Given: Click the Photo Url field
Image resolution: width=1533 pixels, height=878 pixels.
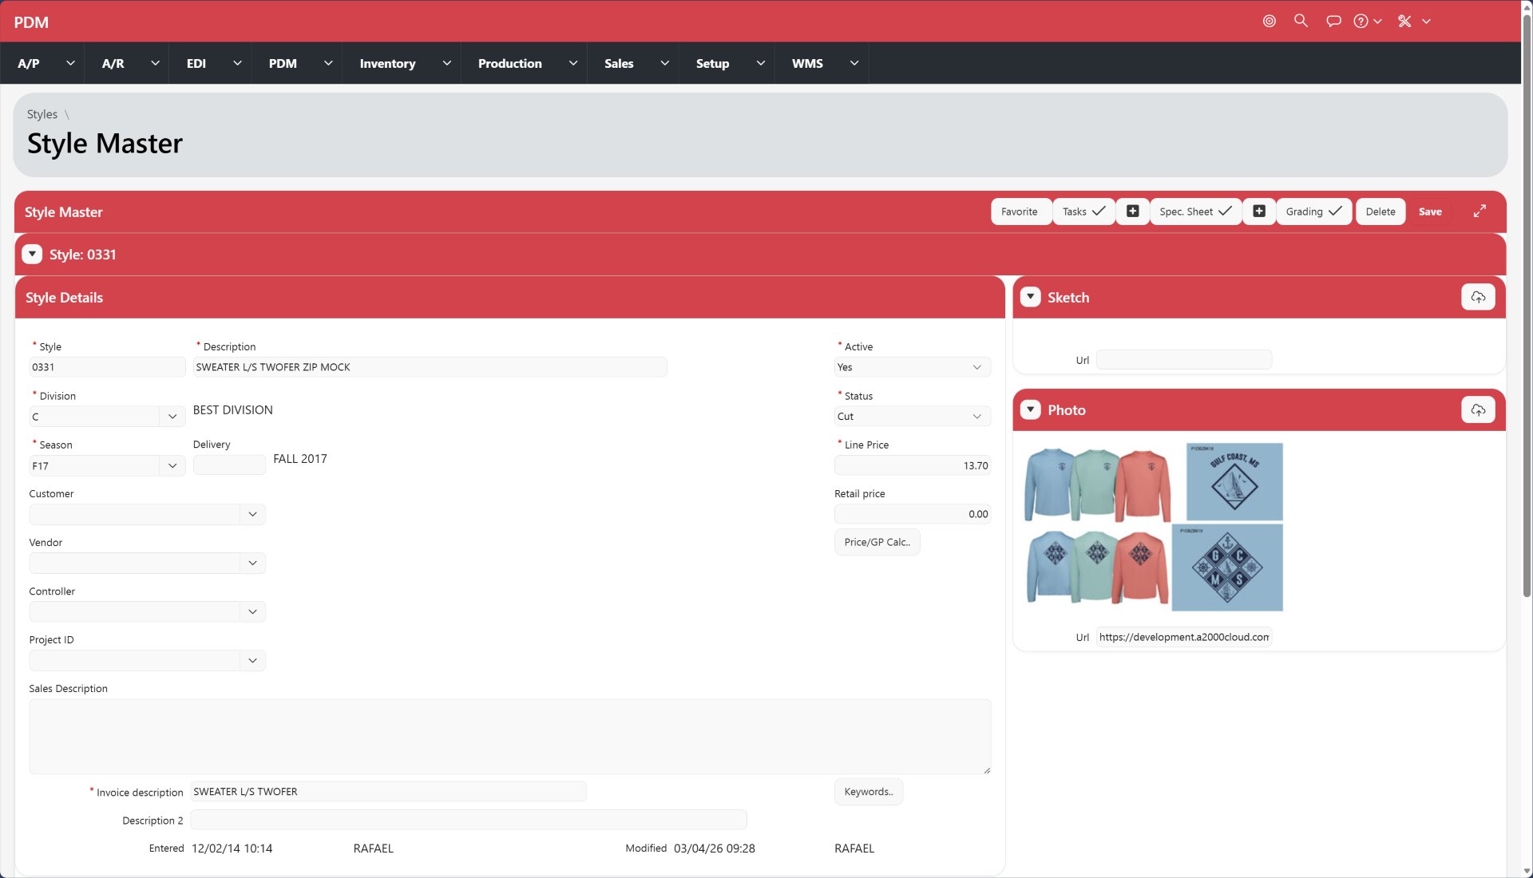Looking at the screenshot, I should (x=1184, y=637).
